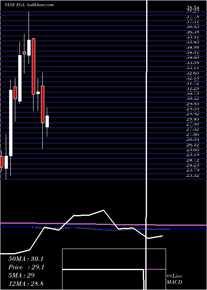This screenshot has height=290, width=207.
Task: Click the 33.11 price axis label
Action: (x=193, y=68)
